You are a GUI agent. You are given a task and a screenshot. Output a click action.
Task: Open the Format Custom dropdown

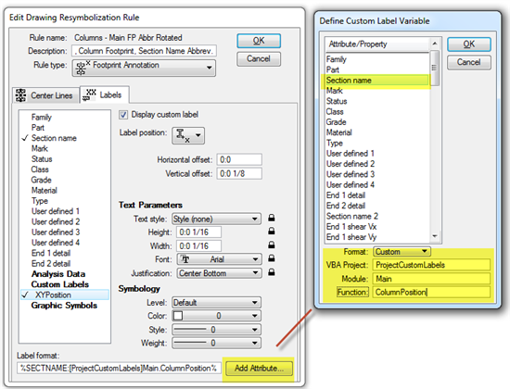click(402, 252)
